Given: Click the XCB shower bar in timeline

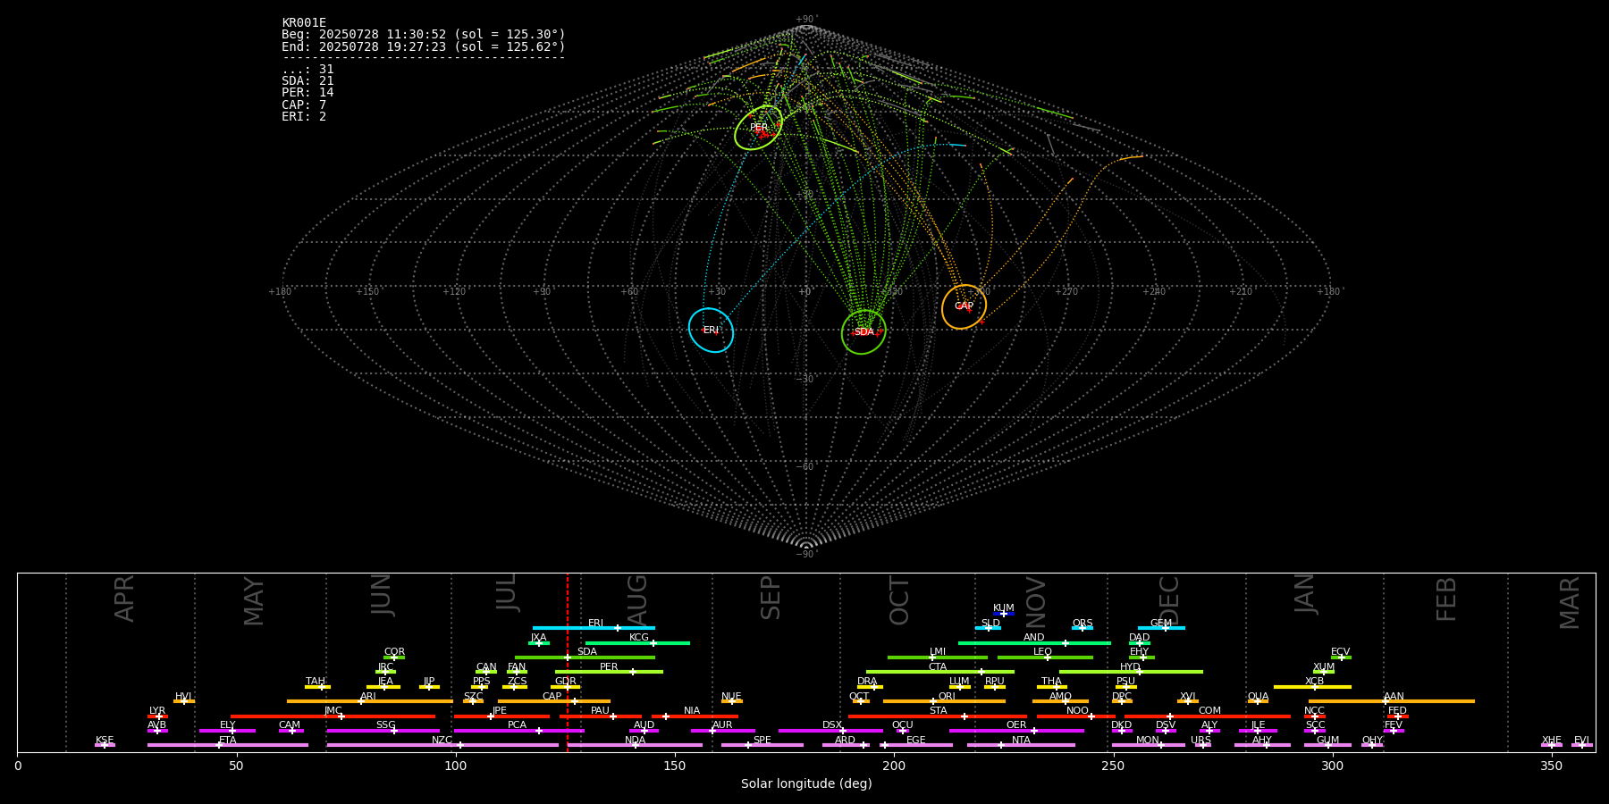Looking at the screenshot, I should tap(1312, 687).
